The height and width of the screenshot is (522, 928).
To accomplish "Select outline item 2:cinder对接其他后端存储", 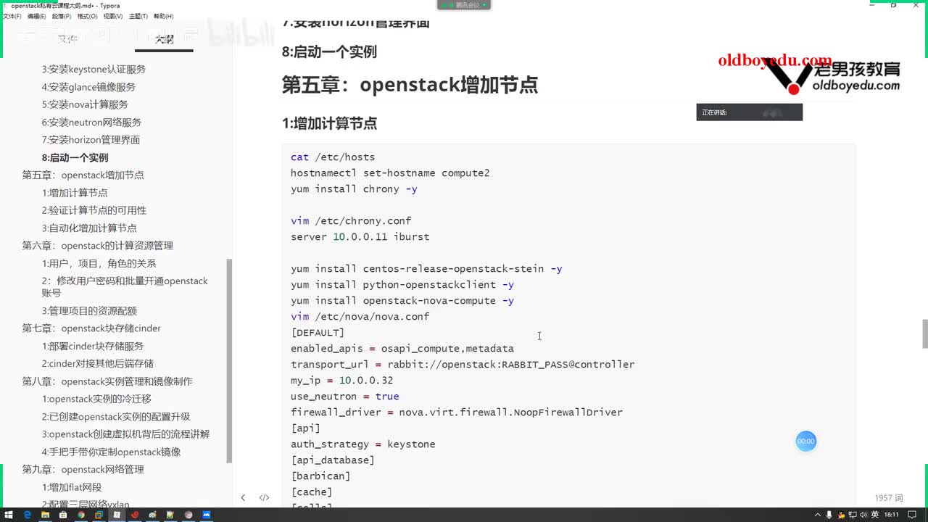I will (98, 363).
